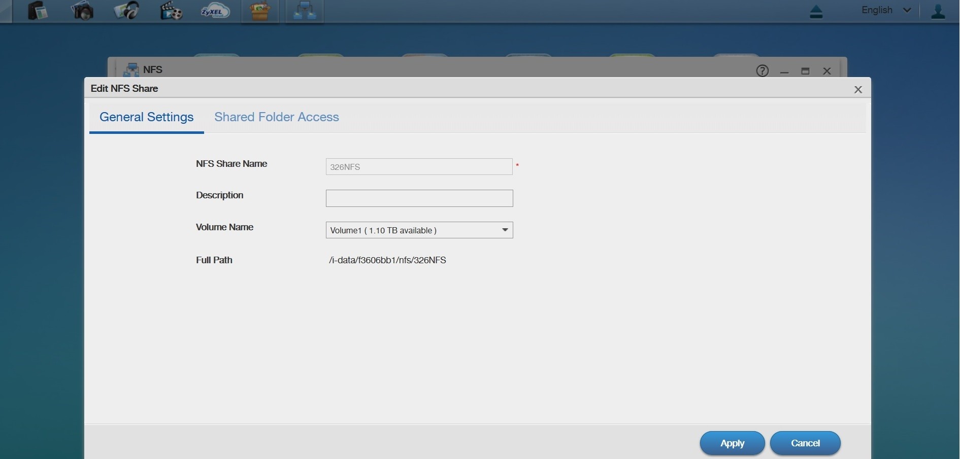The image size is (960, 459).
Task: Open the user account icon
Action: click(938, 11)
